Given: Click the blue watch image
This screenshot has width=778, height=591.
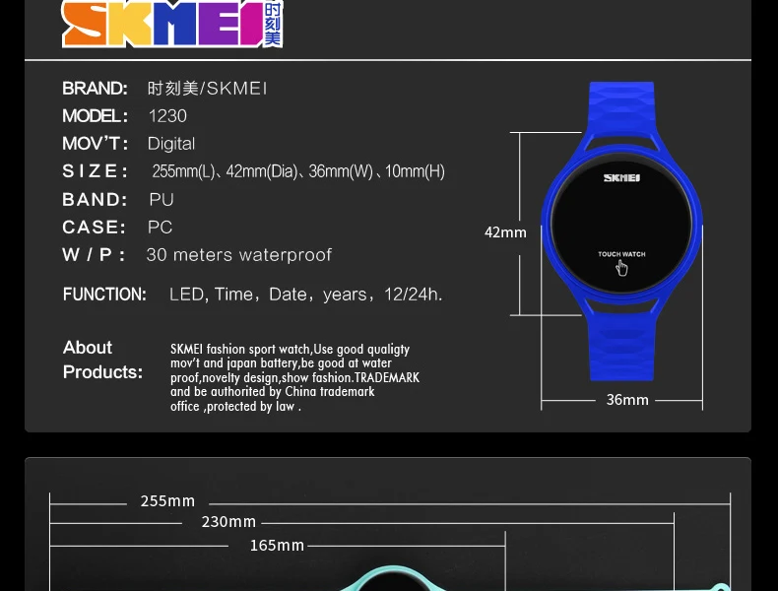Looking at the screenshot, I should [621, 231].
